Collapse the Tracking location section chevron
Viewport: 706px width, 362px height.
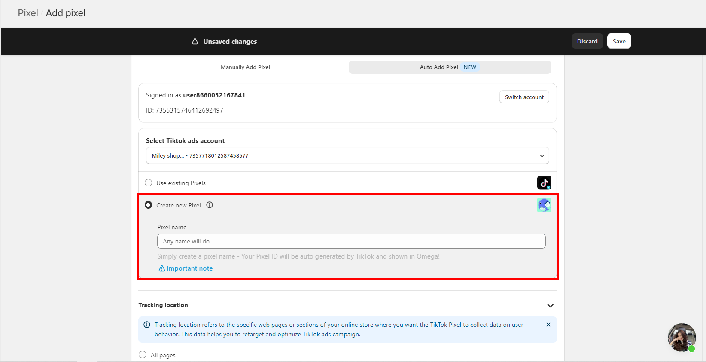point(550,305)
